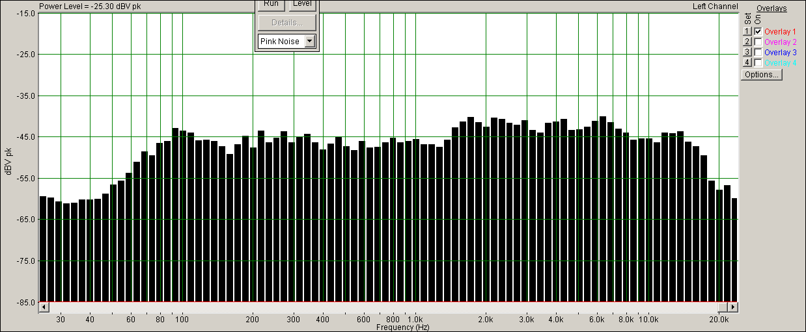Click the 1.0k frequency label
Viewport: 806px width, 332px height.
[x=415, y=320]
